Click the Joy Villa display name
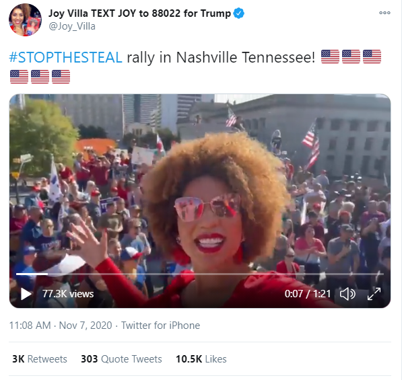402x380 pixels. tap(140, 13)
